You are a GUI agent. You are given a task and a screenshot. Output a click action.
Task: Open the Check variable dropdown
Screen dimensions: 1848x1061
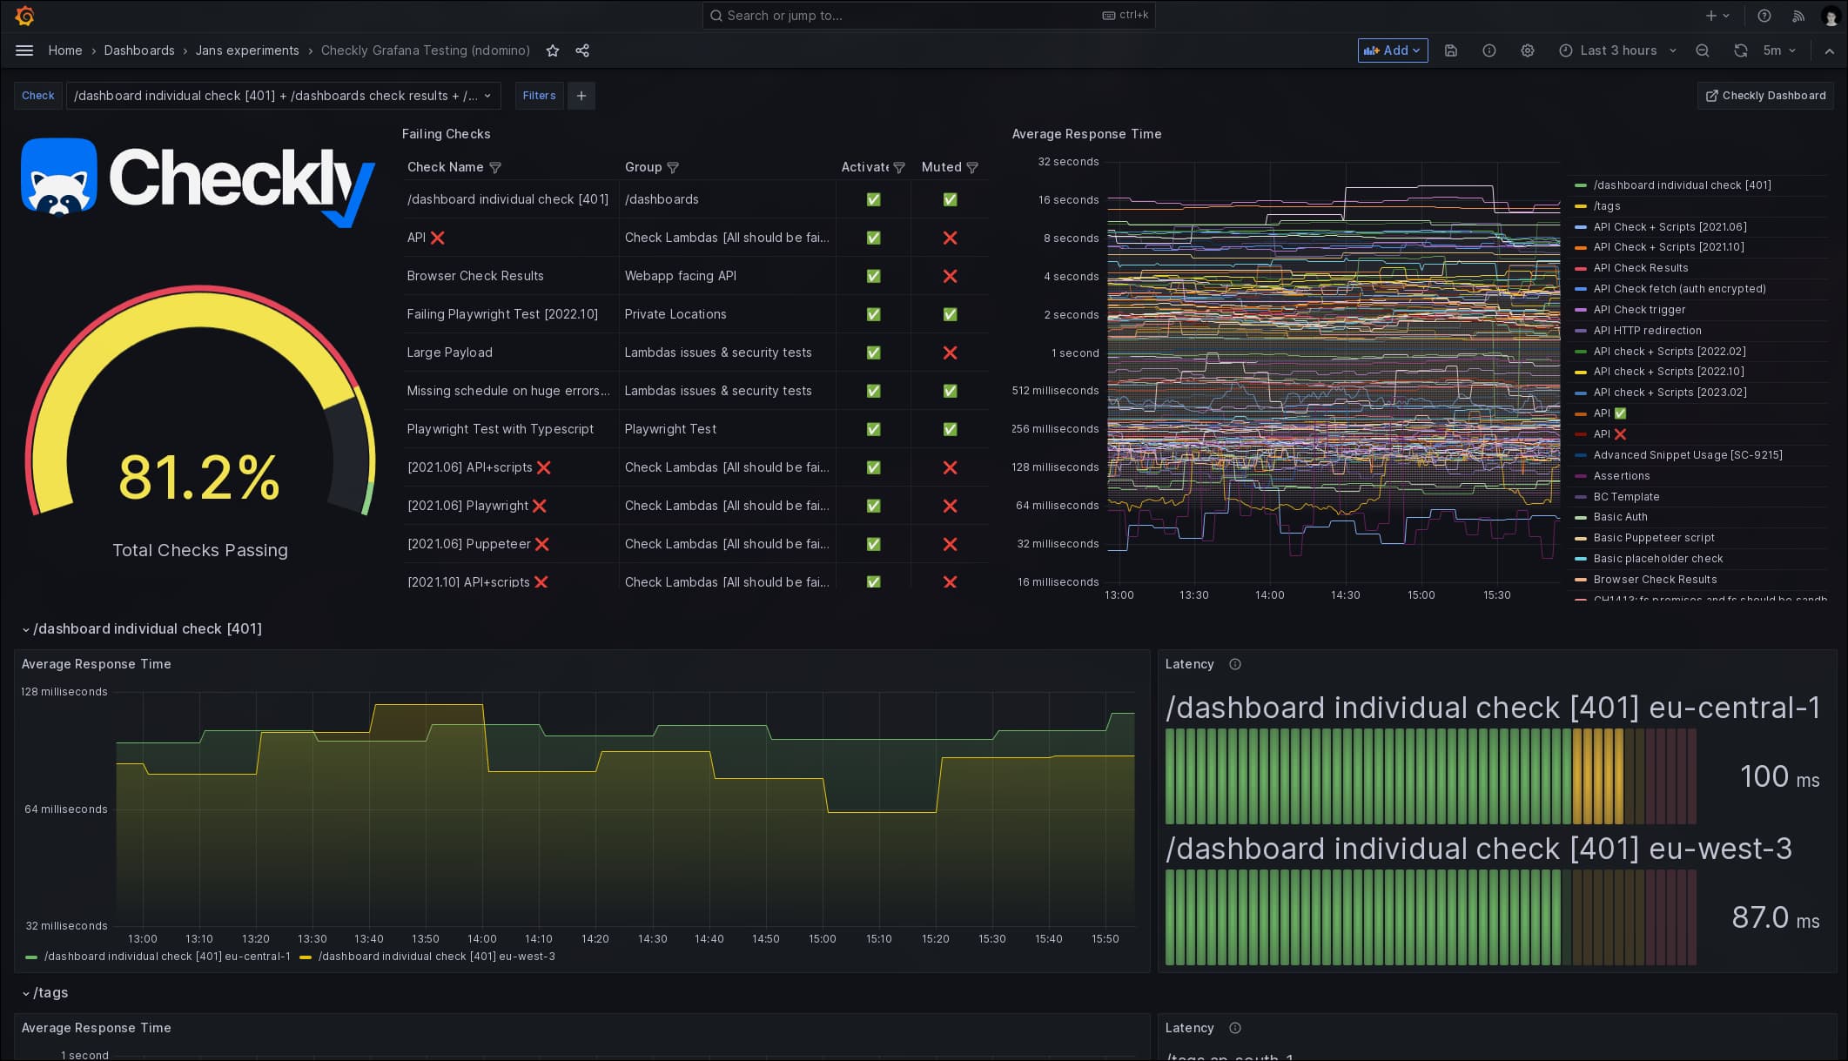pos(283,96)
